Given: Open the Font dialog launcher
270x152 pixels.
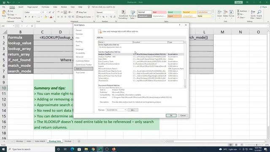Looking at the screenshot, I should click(x=55, y=22).
